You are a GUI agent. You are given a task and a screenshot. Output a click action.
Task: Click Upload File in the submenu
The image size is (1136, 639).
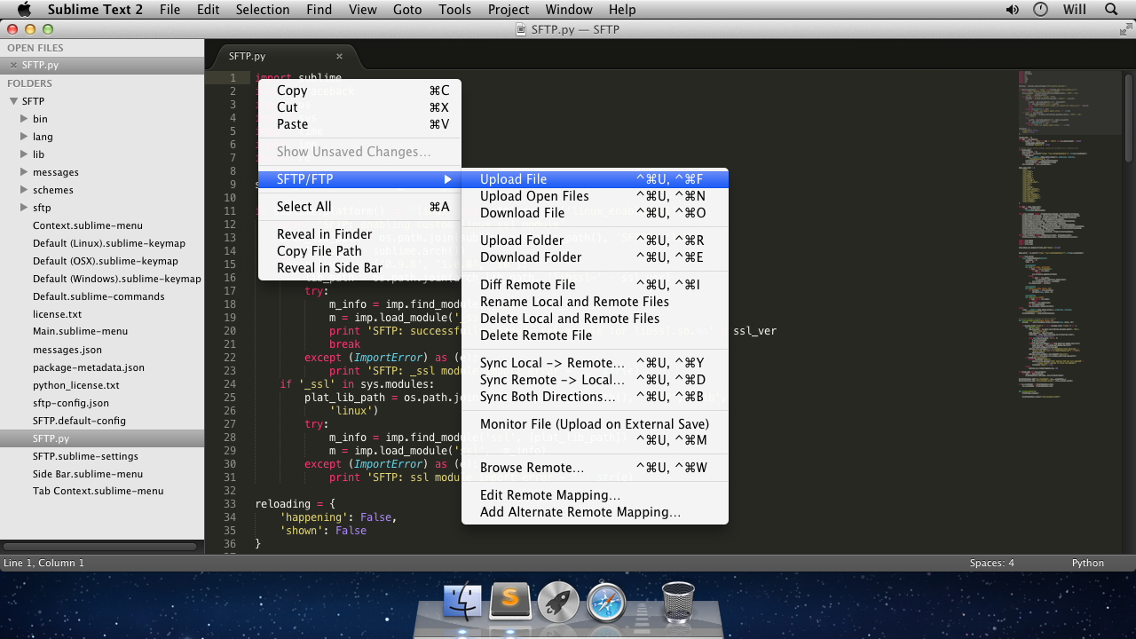coord(595,179)
